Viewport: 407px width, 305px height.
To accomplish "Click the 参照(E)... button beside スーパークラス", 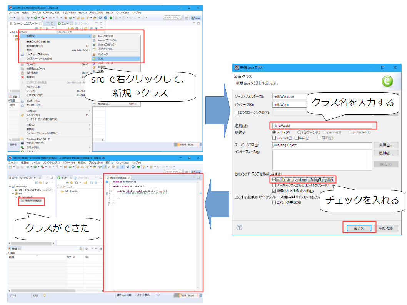I will (x=386, y=145).
